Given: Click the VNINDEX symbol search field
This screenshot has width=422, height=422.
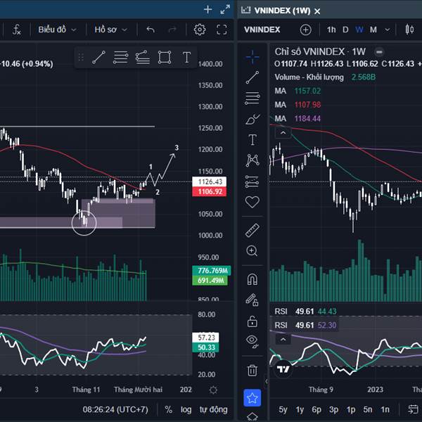Looking at the screenshot, I should pyautogui.click(x=262, y=30).
